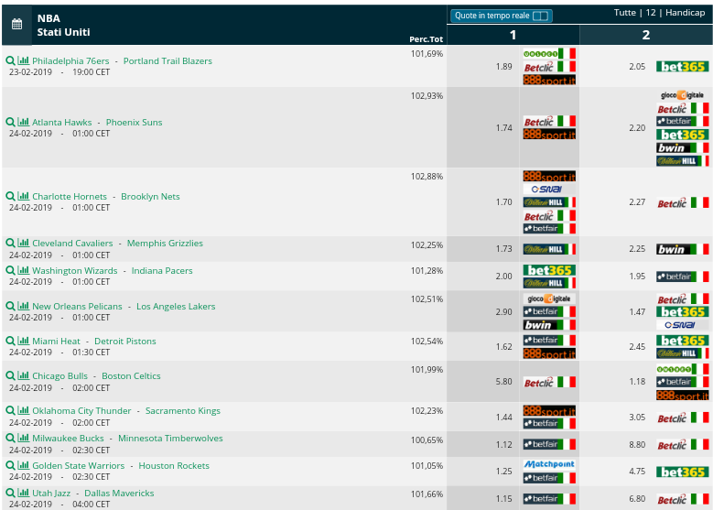The image size is (713, 510).
Task: Click Matchpoint logo on Golden State Warriors row
Action: (549, 464)
